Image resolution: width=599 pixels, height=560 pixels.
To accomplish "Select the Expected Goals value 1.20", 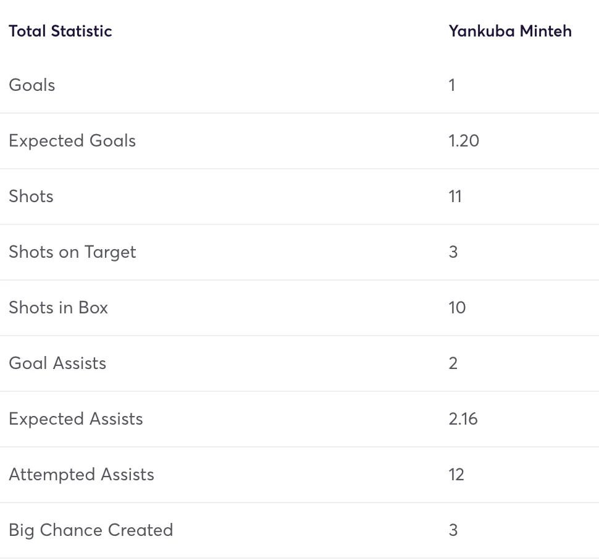I will point(464,140).
